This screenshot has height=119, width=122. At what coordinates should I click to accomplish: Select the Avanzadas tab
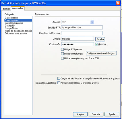[x=18, y=8]
